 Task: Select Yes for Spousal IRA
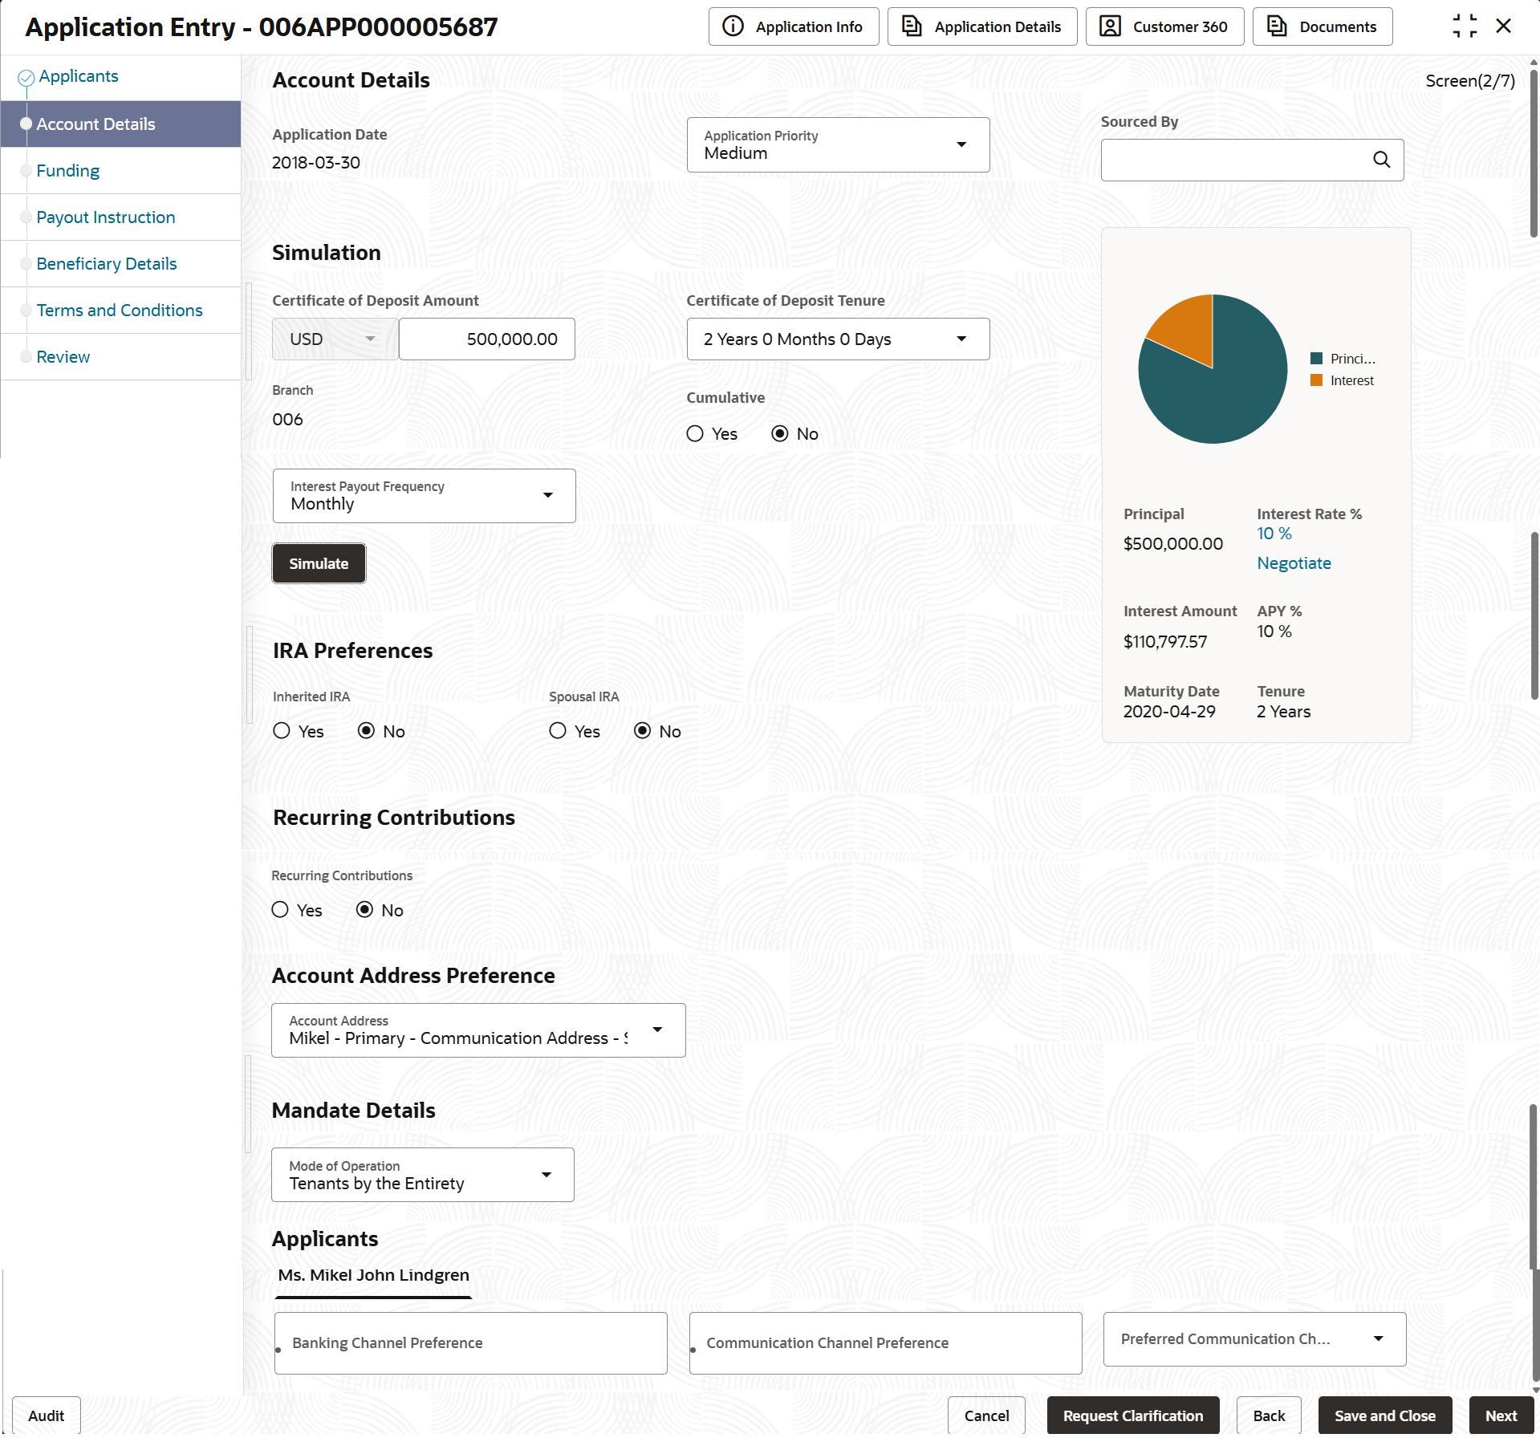click(558, 731)
